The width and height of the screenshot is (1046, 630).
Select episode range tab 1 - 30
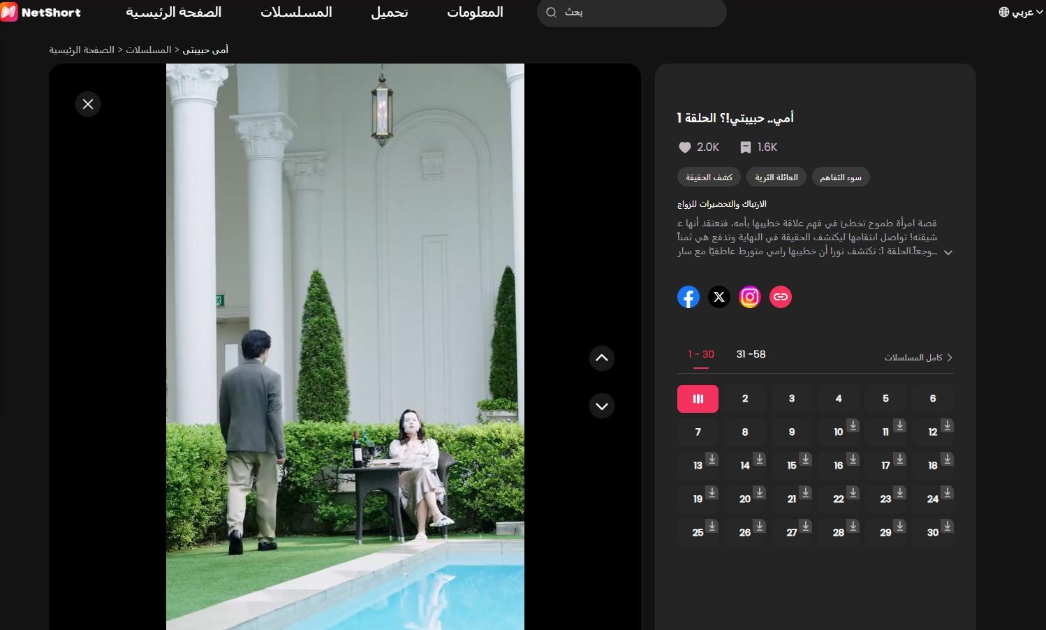[x=701, y=354]
